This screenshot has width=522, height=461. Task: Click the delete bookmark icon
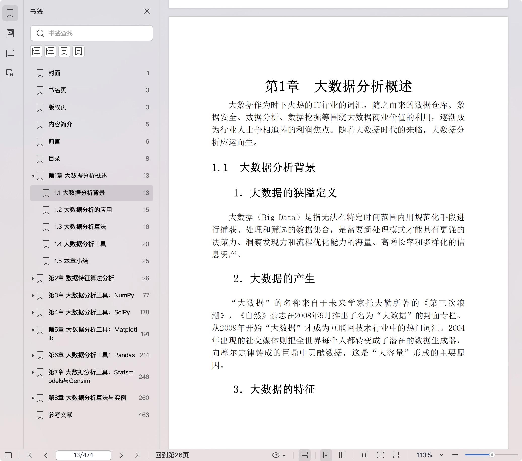[79, 51]
